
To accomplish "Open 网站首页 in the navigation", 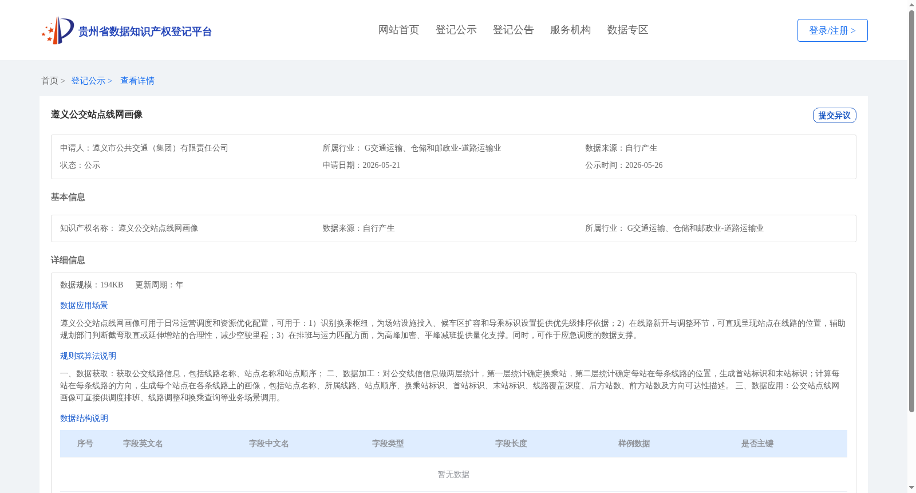I will coord(398,30).
